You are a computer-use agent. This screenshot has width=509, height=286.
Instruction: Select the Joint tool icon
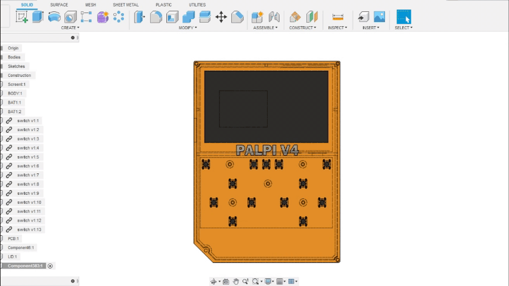tap(274, 17)
